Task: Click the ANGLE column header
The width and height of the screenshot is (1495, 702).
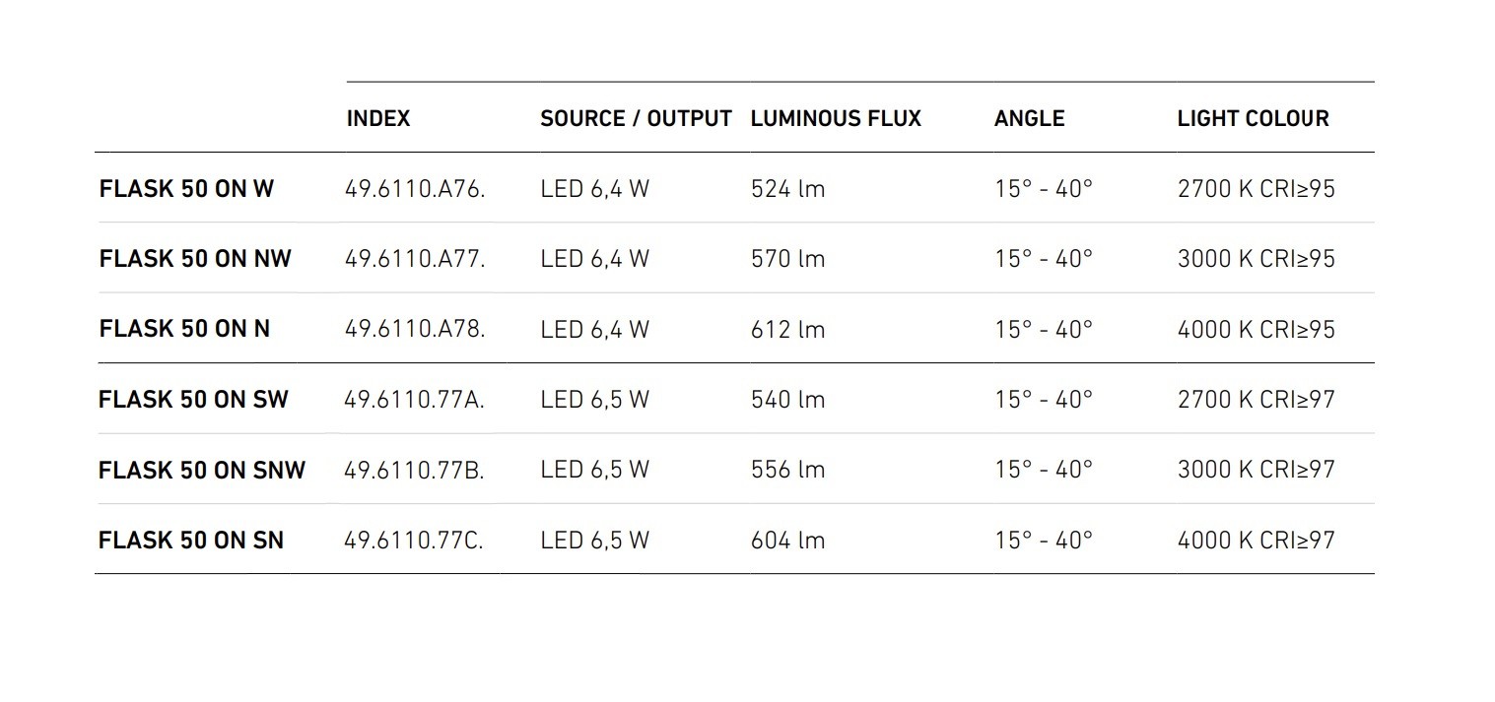Action: click(x=1029, y=119)
